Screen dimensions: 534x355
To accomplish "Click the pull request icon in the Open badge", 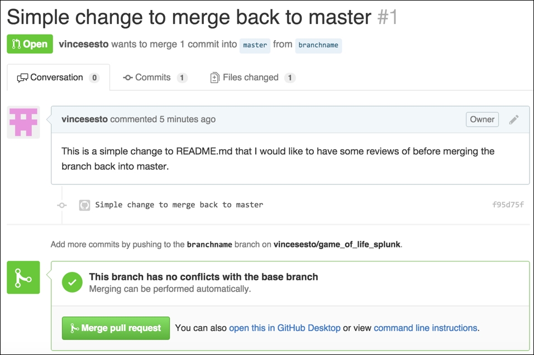I will [16, 43].
